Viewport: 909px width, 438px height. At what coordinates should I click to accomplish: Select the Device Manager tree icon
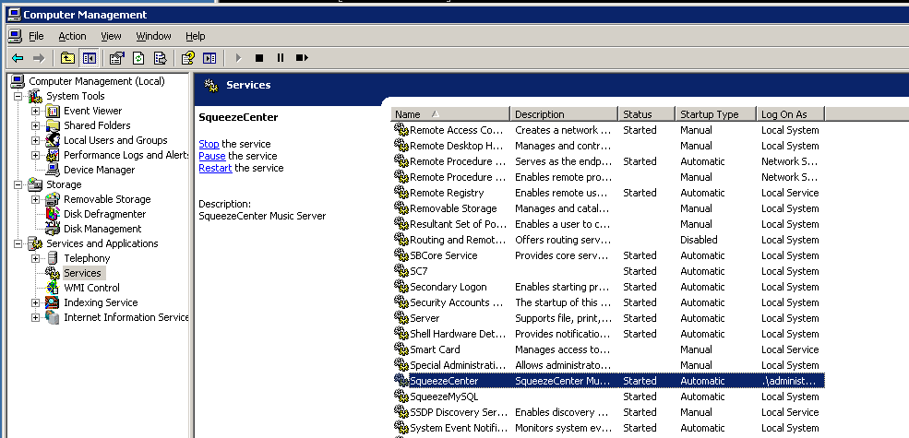[x=54, y=170]
